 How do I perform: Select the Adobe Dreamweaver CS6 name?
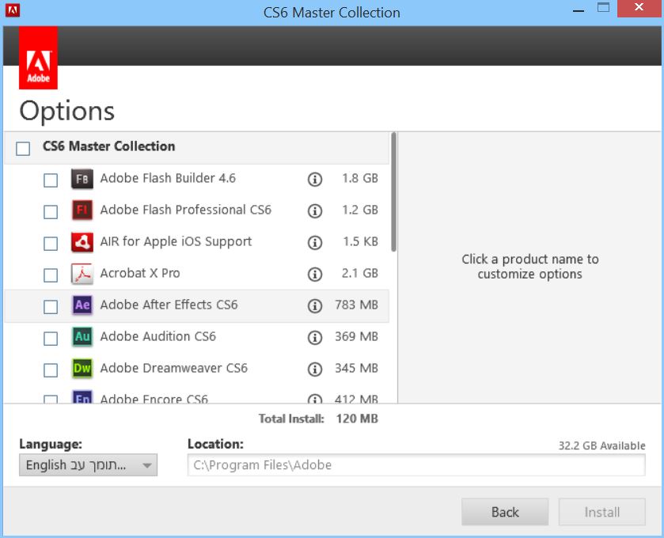(173, 368)
